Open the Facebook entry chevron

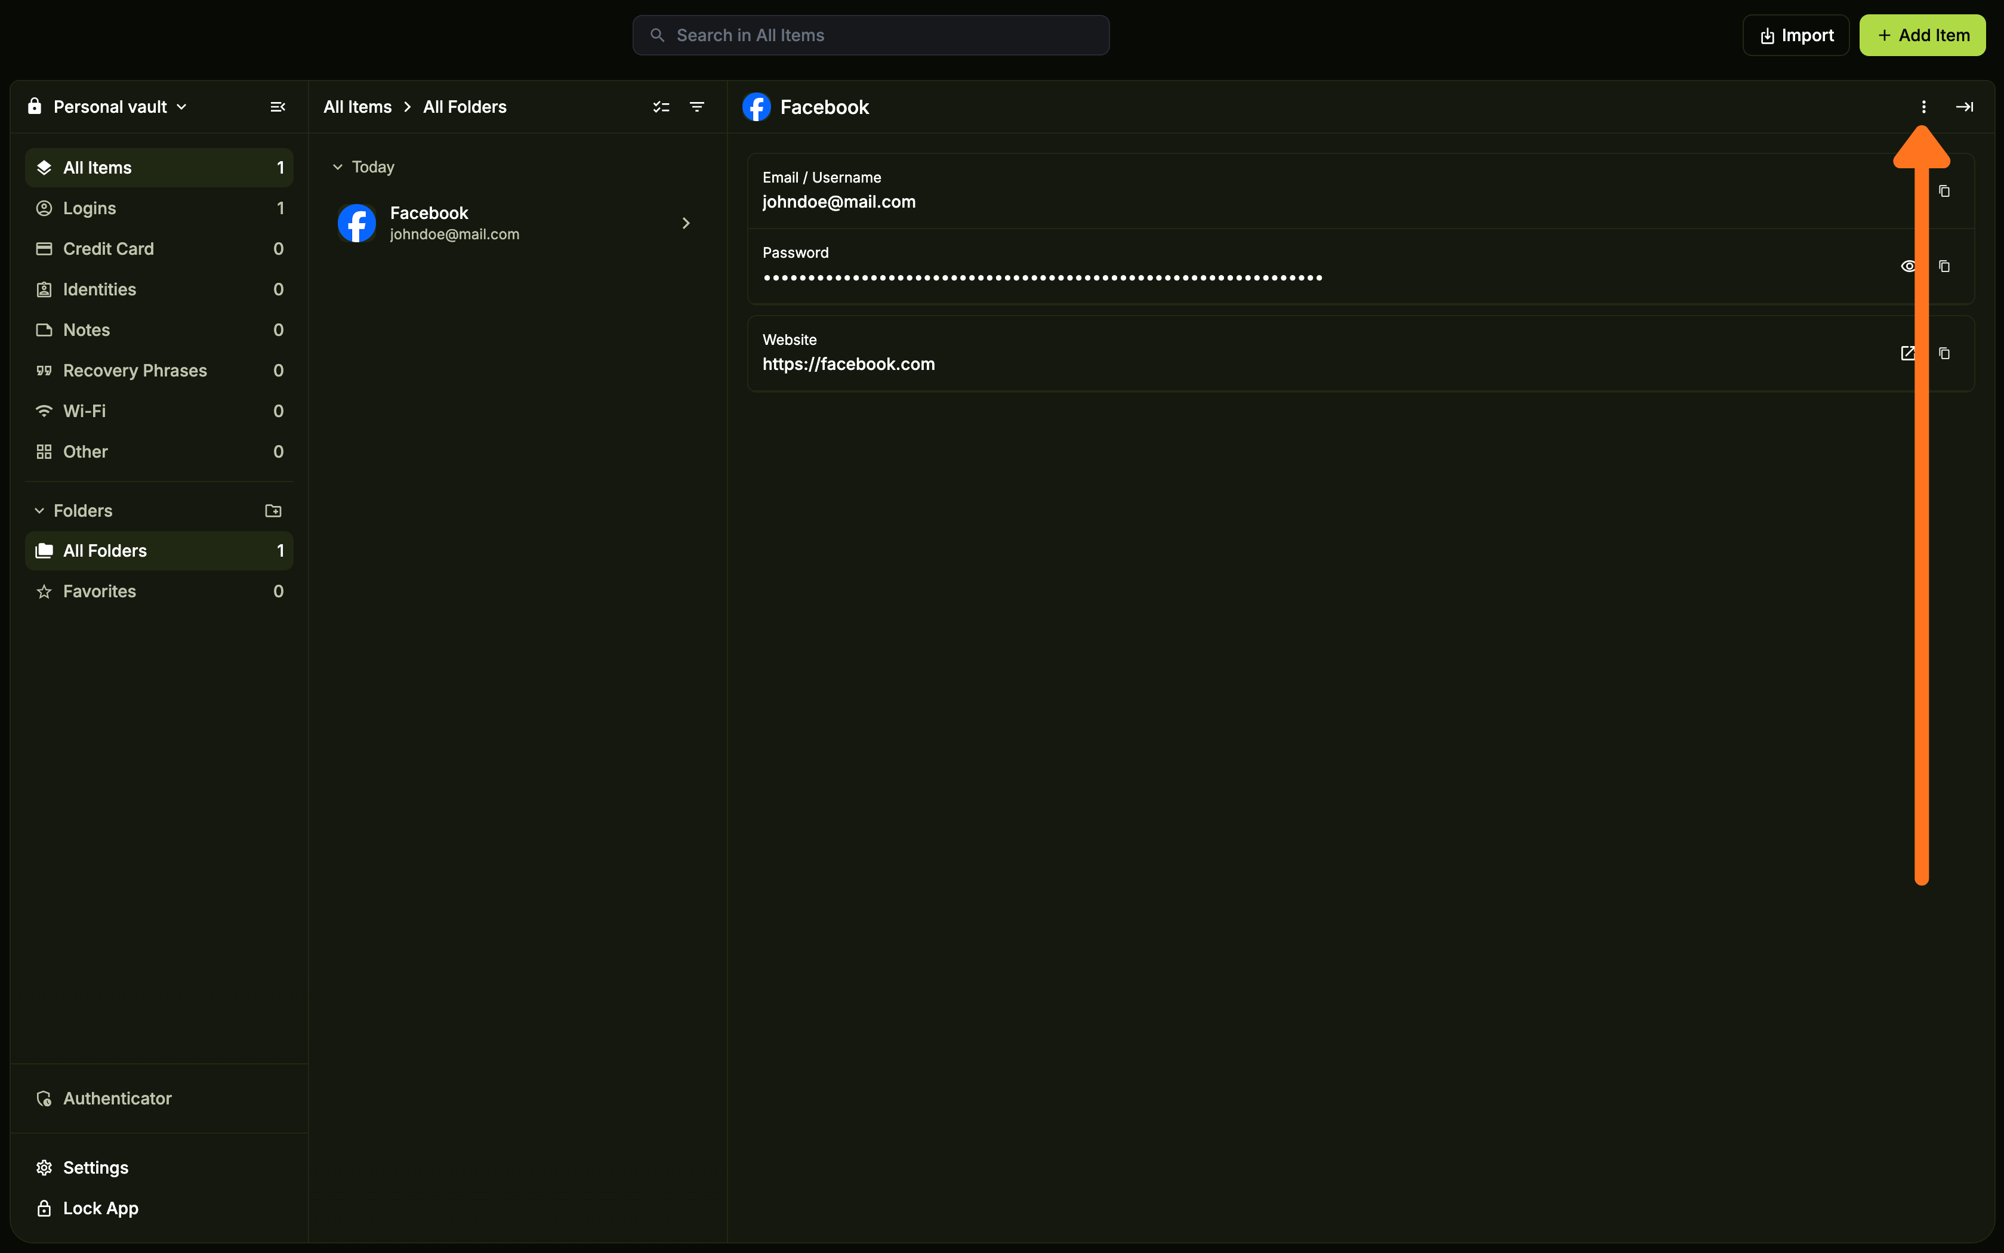point(685,224)
